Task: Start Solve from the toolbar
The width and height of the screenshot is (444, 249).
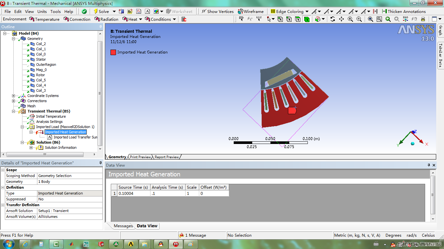Action: pos(101,11)
